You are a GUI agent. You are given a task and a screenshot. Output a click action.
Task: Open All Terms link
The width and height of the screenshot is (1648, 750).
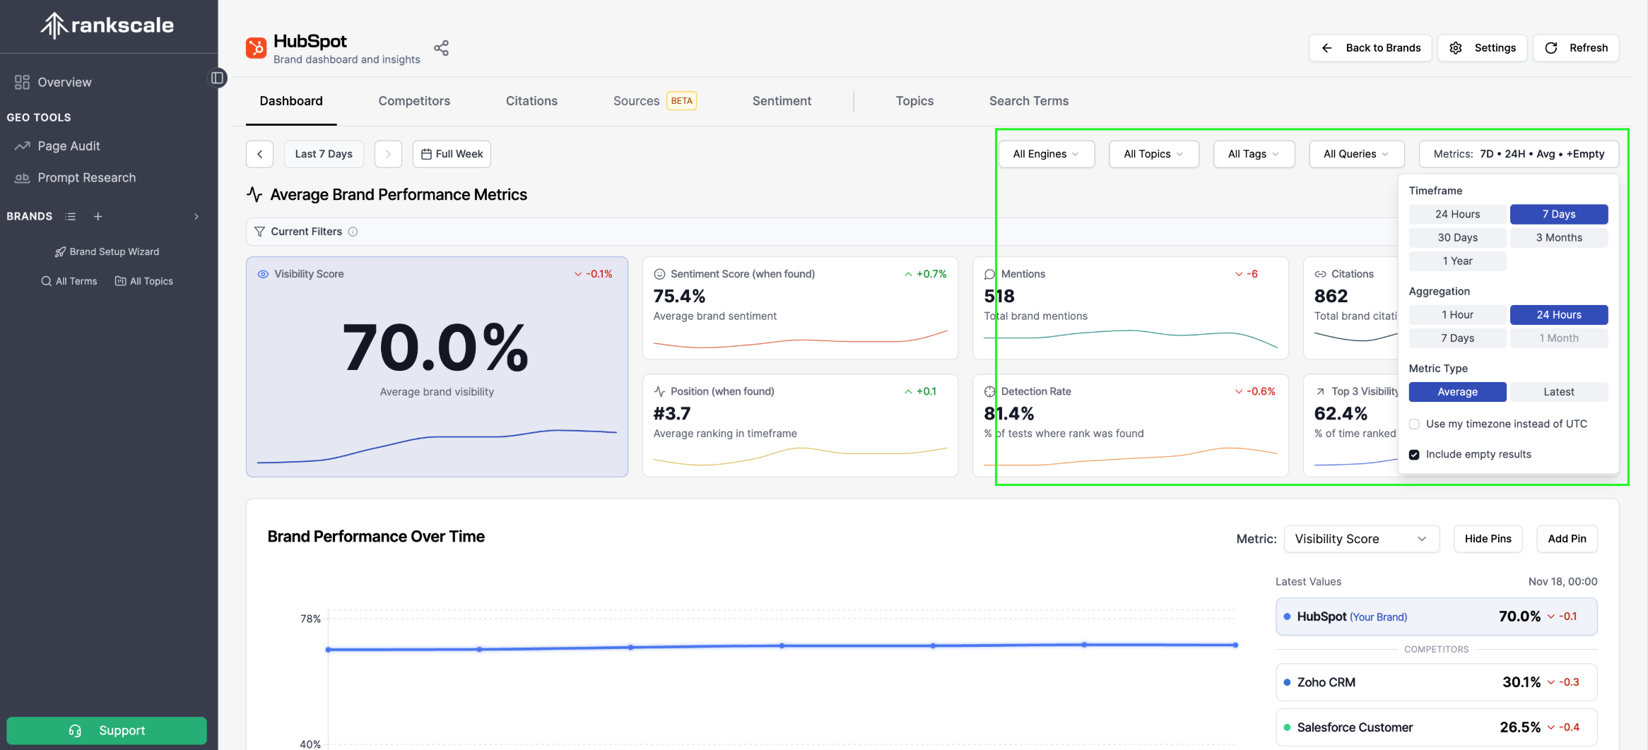point(69,281)
